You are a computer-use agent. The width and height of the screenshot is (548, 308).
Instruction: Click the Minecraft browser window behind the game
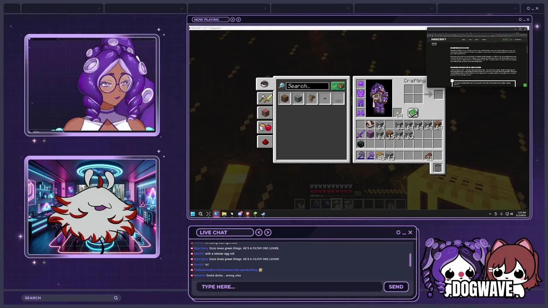click(477, 58)
